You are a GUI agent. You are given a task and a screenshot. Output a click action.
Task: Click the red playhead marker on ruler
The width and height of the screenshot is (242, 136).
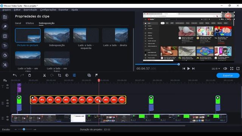99,80
